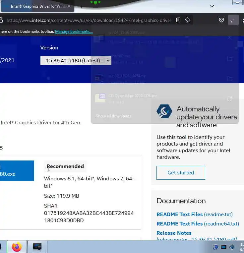Bookmark this page with the star icon
244x253 pixels.
point(188,20)
